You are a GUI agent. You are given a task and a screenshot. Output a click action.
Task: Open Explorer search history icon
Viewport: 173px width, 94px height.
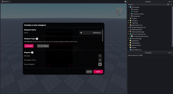[168, 4]
